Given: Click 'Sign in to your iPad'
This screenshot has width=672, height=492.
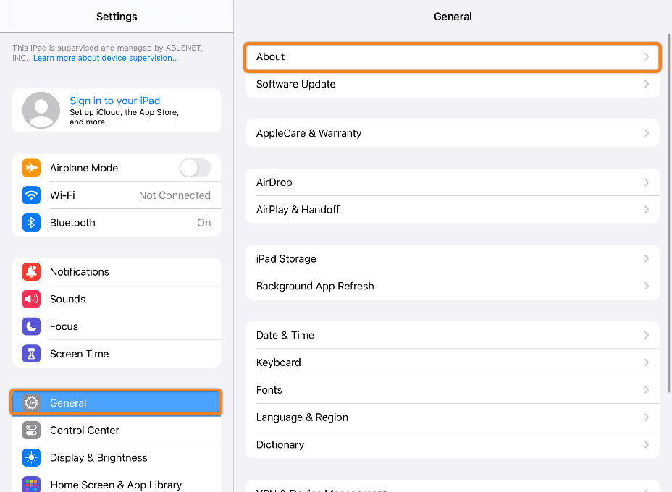Looking at the screenshot, I should point(115,101).
